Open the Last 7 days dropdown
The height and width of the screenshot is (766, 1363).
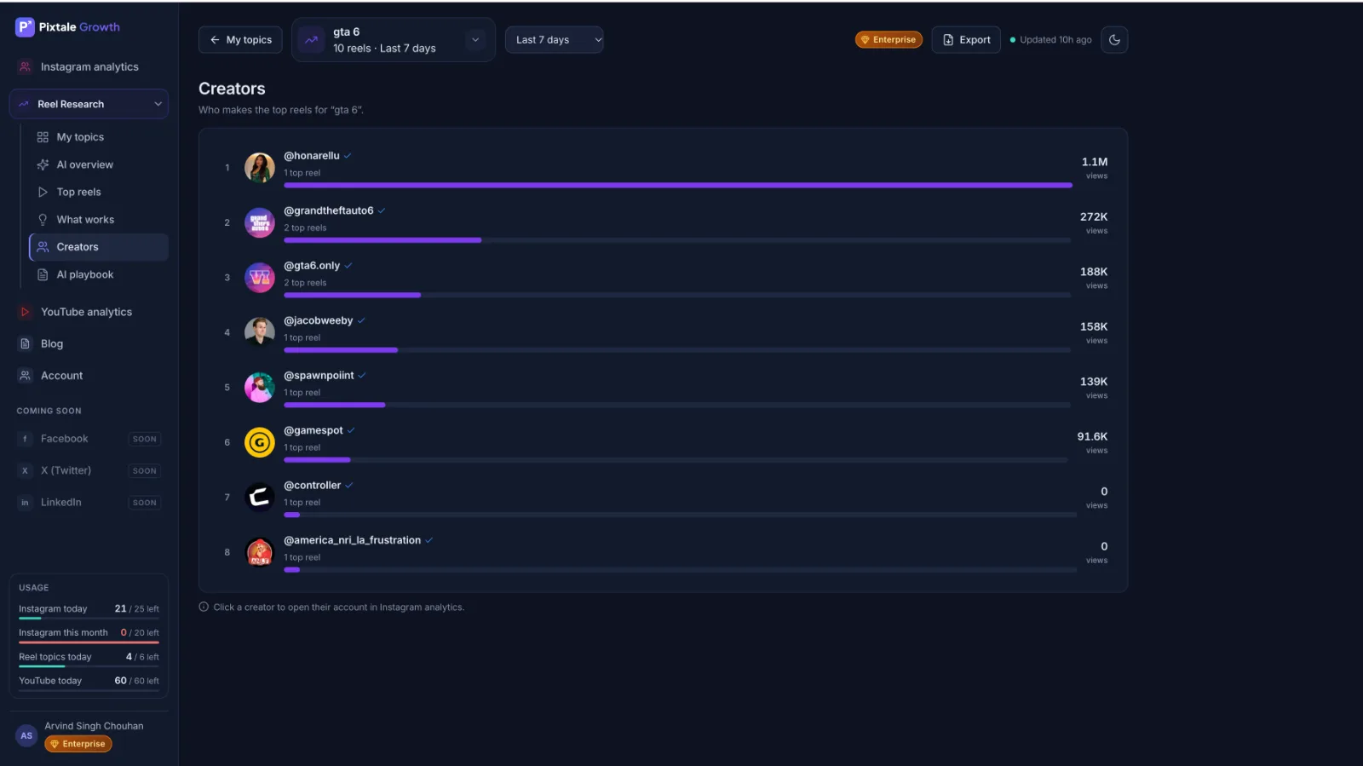pos(554,40)
